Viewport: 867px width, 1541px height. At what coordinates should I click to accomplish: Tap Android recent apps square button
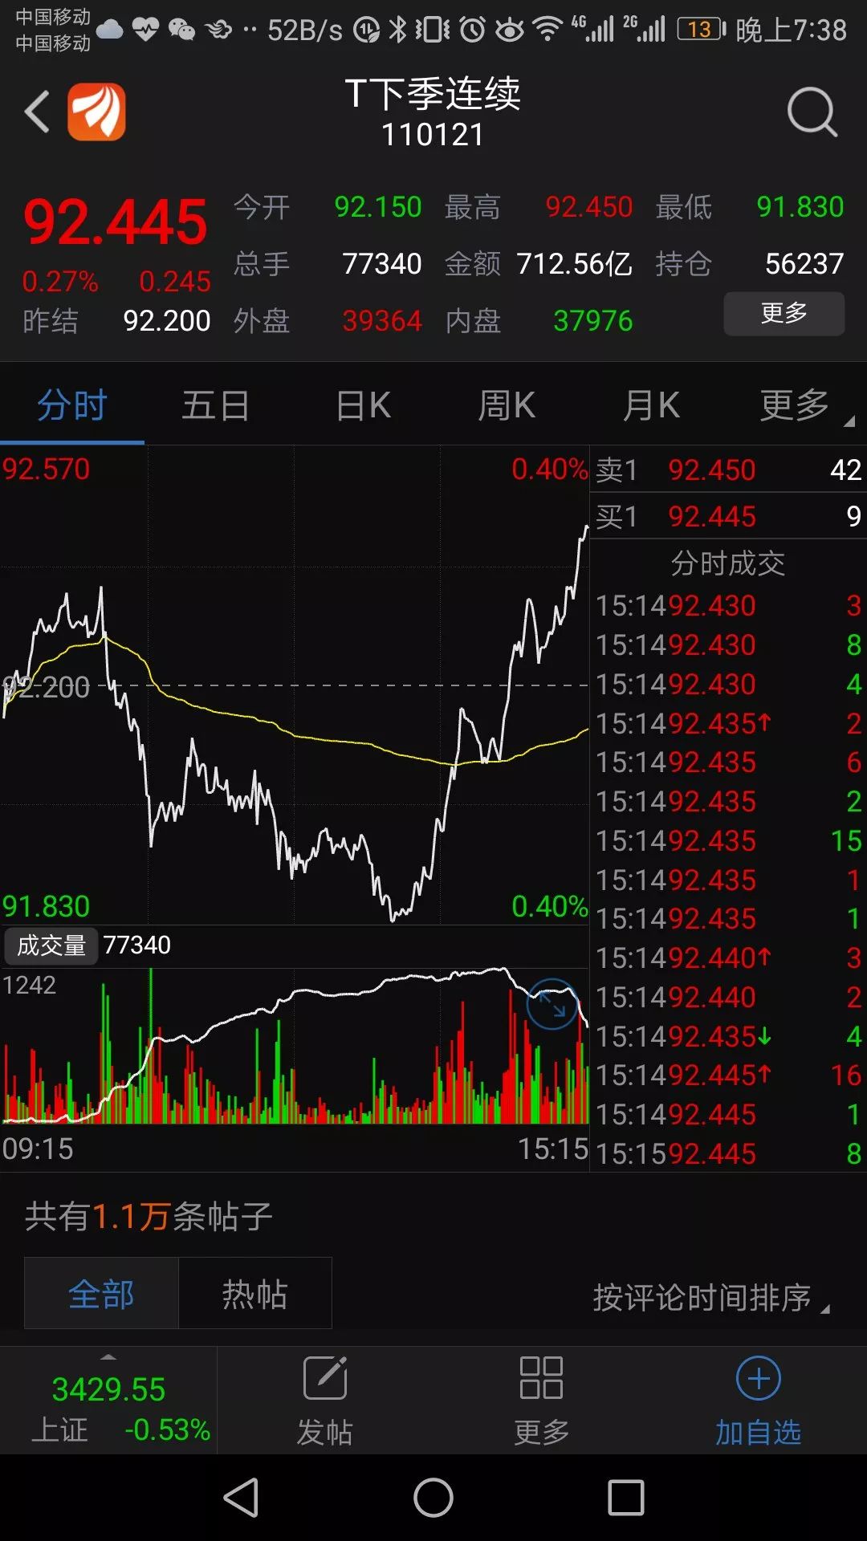626,1498
